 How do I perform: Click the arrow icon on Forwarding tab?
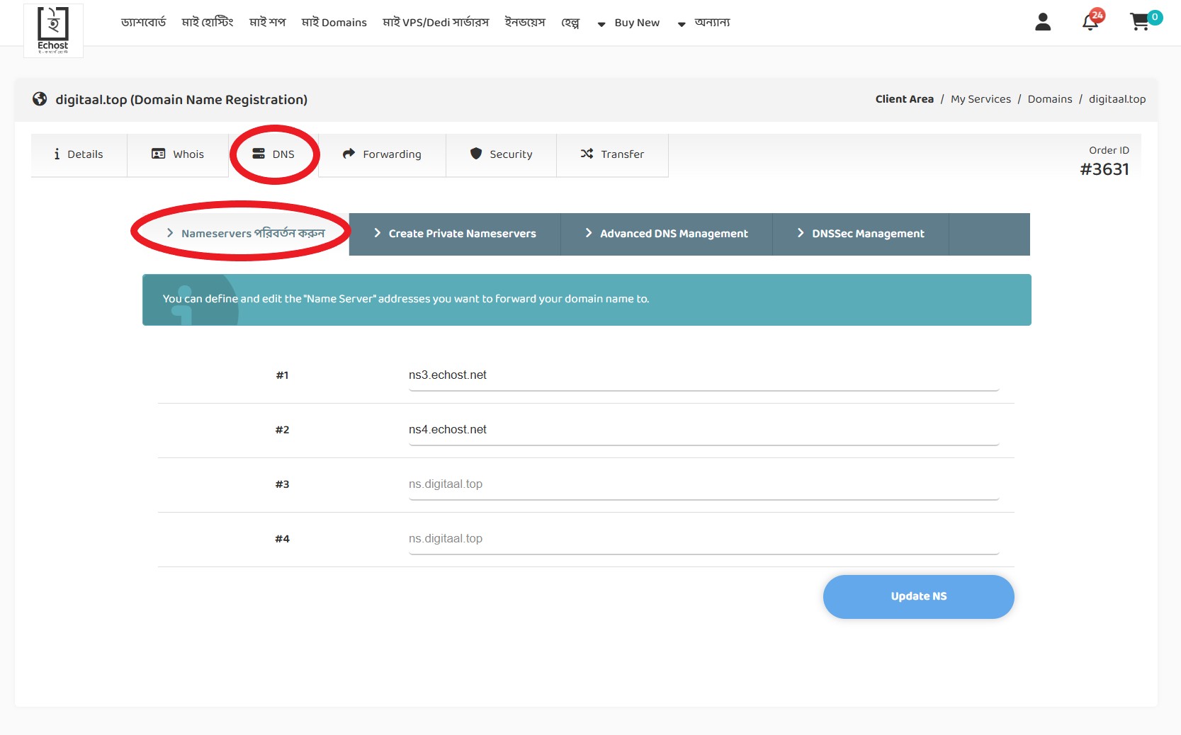[x=349, y=154]
